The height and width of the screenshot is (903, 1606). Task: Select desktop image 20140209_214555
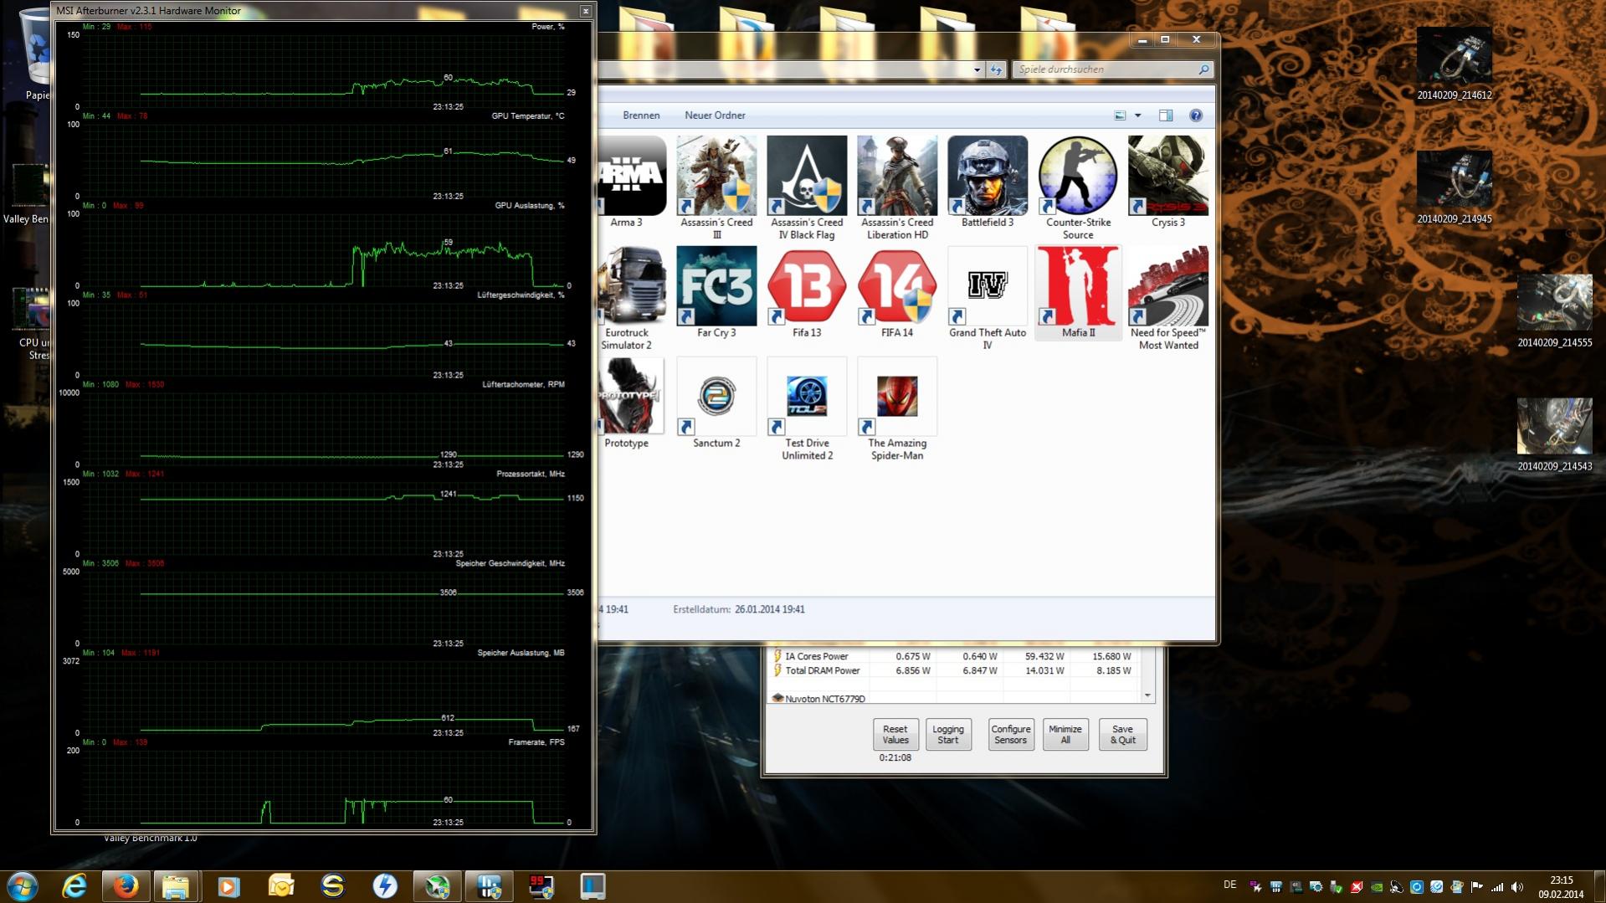click(1554, 311)
